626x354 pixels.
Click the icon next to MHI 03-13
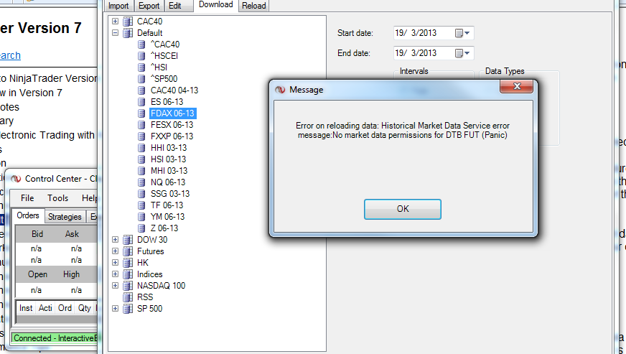(x=141, y=171)
